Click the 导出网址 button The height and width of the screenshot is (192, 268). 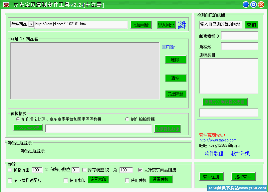(x=175, y=94)
